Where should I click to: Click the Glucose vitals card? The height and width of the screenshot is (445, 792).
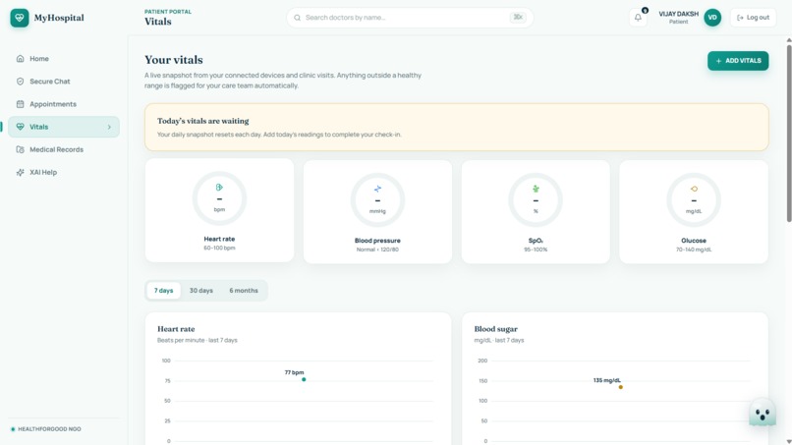tap(694, 211)
